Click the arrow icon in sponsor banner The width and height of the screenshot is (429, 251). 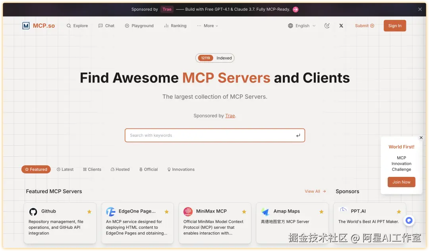[x=296, y=9]
